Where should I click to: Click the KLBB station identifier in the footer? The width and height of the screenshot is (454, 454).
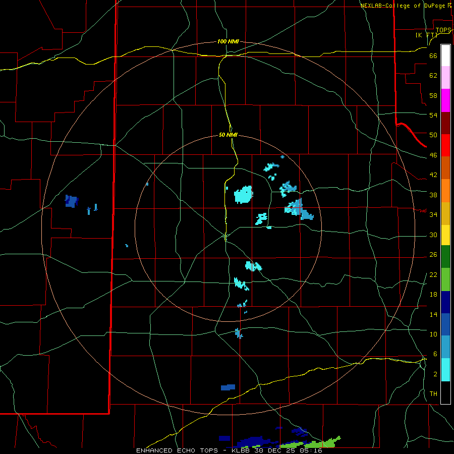(x=241, y=450)
